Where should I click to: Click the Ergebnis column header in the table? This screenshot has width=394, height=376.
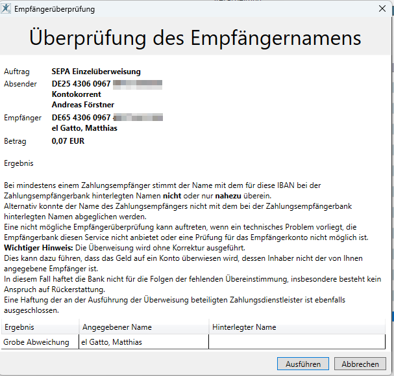pos(19,327)
